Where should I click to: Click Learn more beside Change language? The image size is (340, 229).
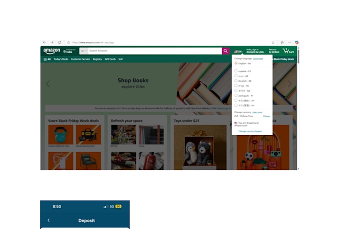(x=258, y=59)
